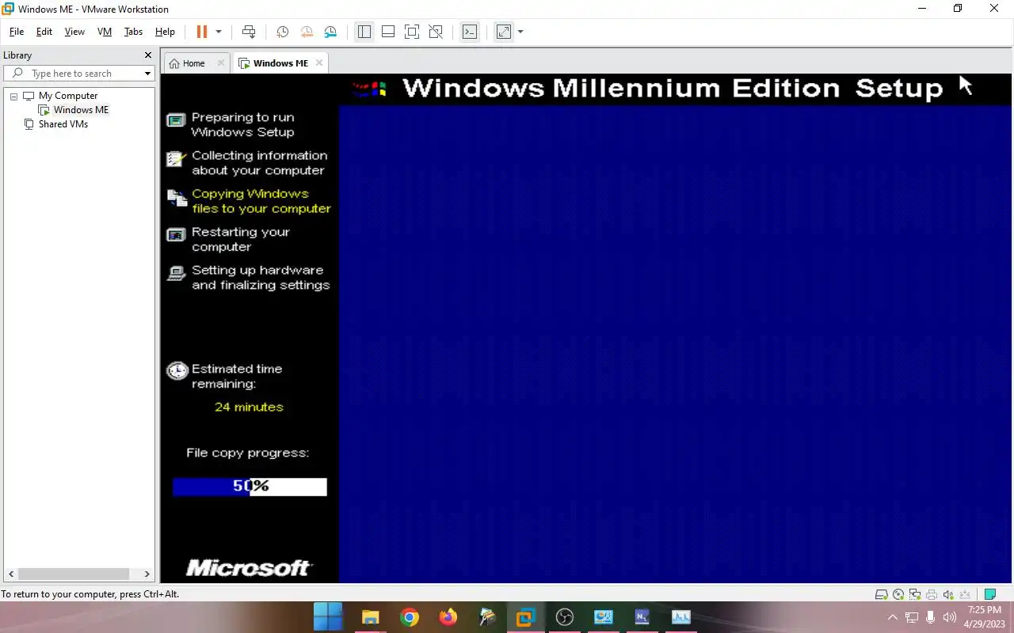Open the stretch mode dropdown arrow
1014x633 pixels.
pyautogui.click(x=520, y=32)
